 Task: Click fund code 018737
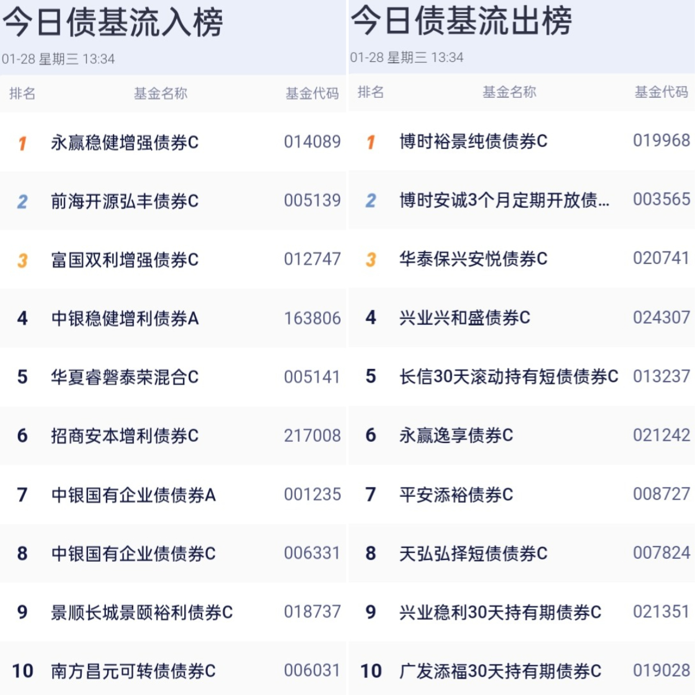[312, 612]
